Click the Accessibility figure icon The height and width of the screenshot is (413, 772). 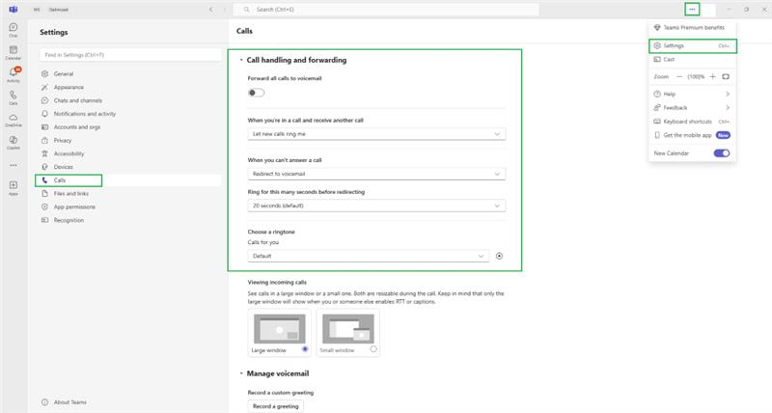pyautogui.click(x=44, y=153)
